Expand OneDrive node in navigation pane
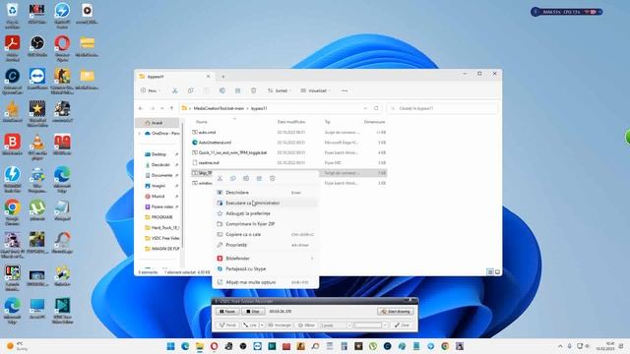Screen dimensions: 630x354 [x=140, y=134]
